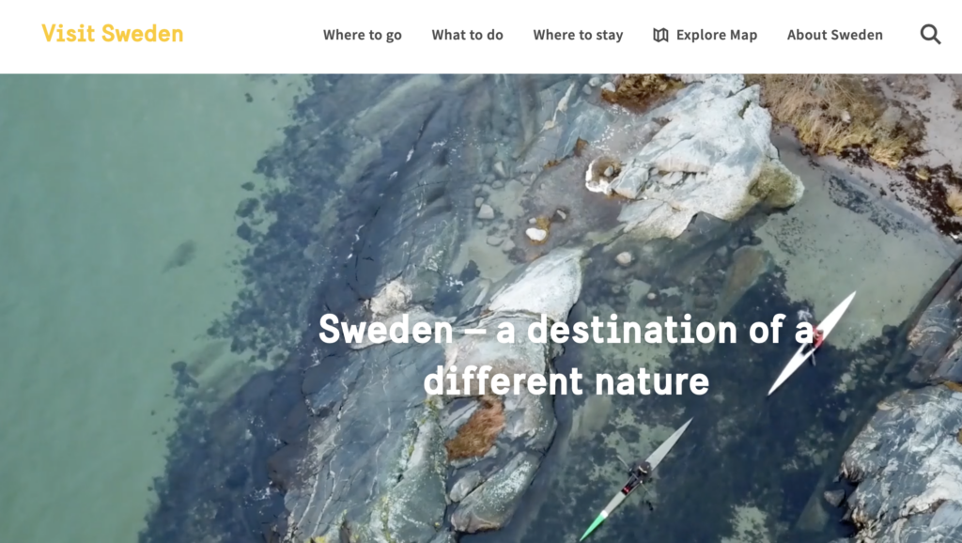Viewport: 962px width, 543px height.
Task: Click the grey rock at the bottom right corner
Action: [902, 466]
